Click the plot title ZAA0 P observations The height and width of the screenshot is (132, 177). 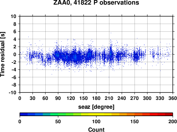click(x=96, y=2)
